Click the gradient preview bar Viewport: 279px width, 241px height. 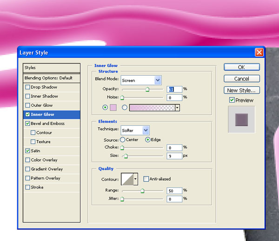[152, 108]
